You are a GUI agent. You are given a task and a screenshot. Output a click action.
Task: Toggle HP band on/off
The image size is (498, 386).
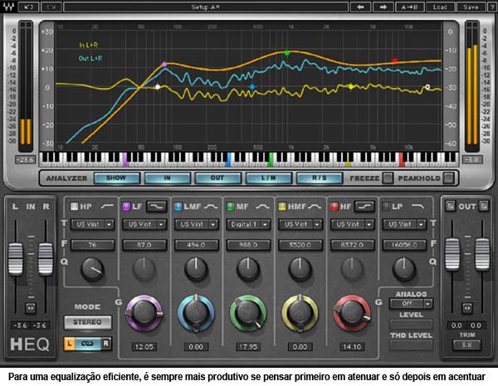(74, 207)
